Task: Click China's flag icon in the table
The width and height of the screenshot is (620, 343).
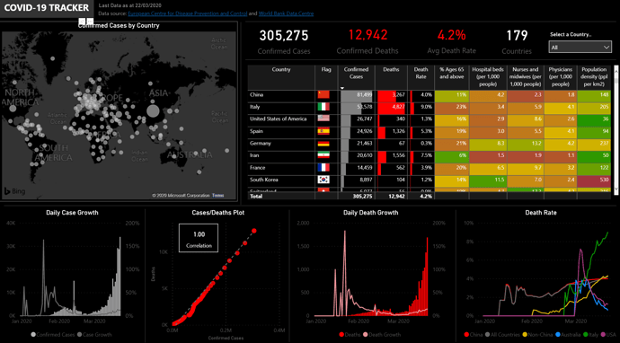Action: point(323,95)
